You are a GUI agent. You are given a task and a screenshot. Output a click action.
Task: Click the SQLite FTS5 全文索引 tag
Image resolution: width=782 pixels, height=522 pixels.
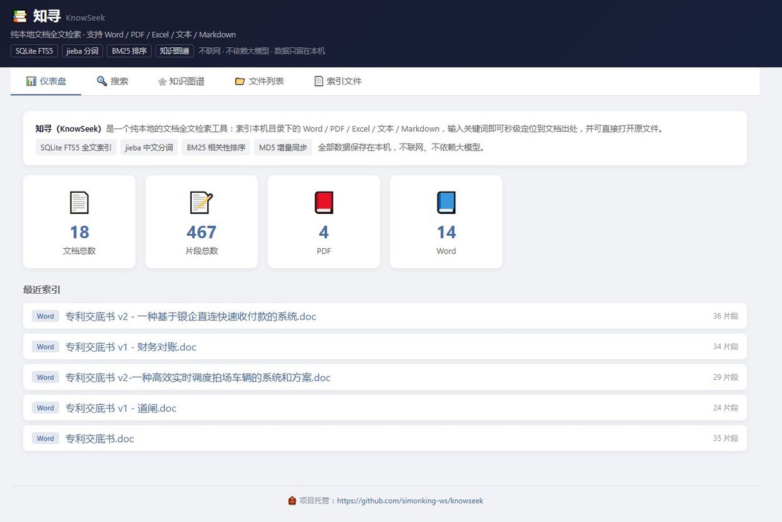pyautogui.click(x=76, y=148)
